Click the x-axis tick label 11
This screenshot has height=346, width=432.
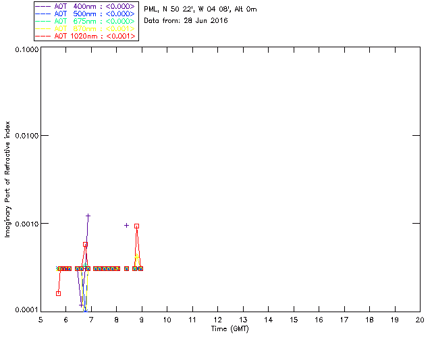coord(192,320)
